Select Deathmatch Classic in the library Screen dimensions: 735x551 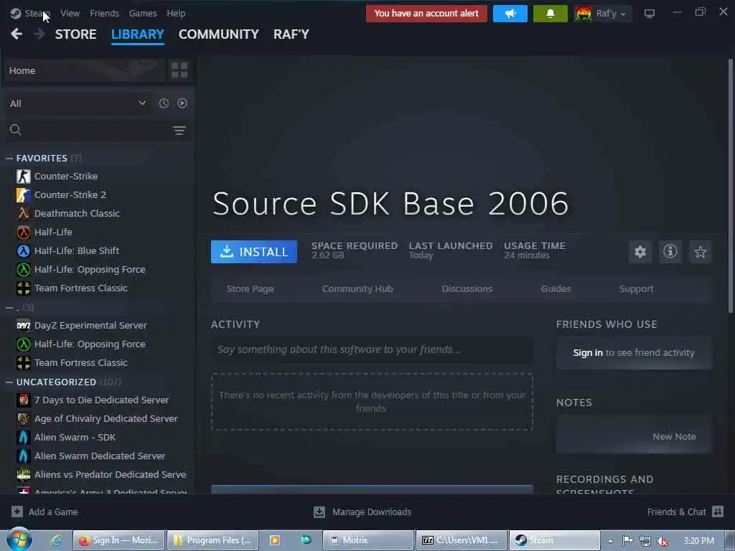coord(77,213)
